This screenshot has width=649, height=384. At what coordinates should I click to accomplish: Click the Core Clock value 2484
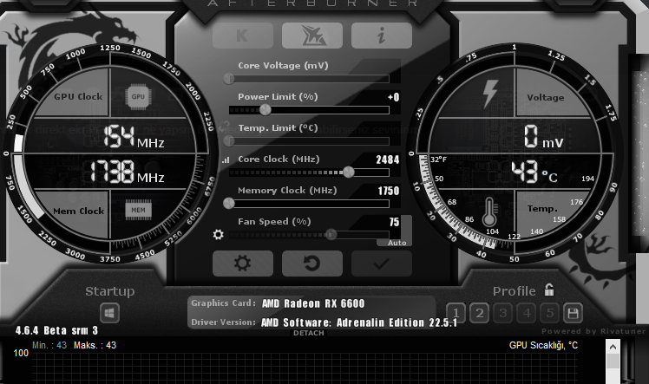point(388,160)
